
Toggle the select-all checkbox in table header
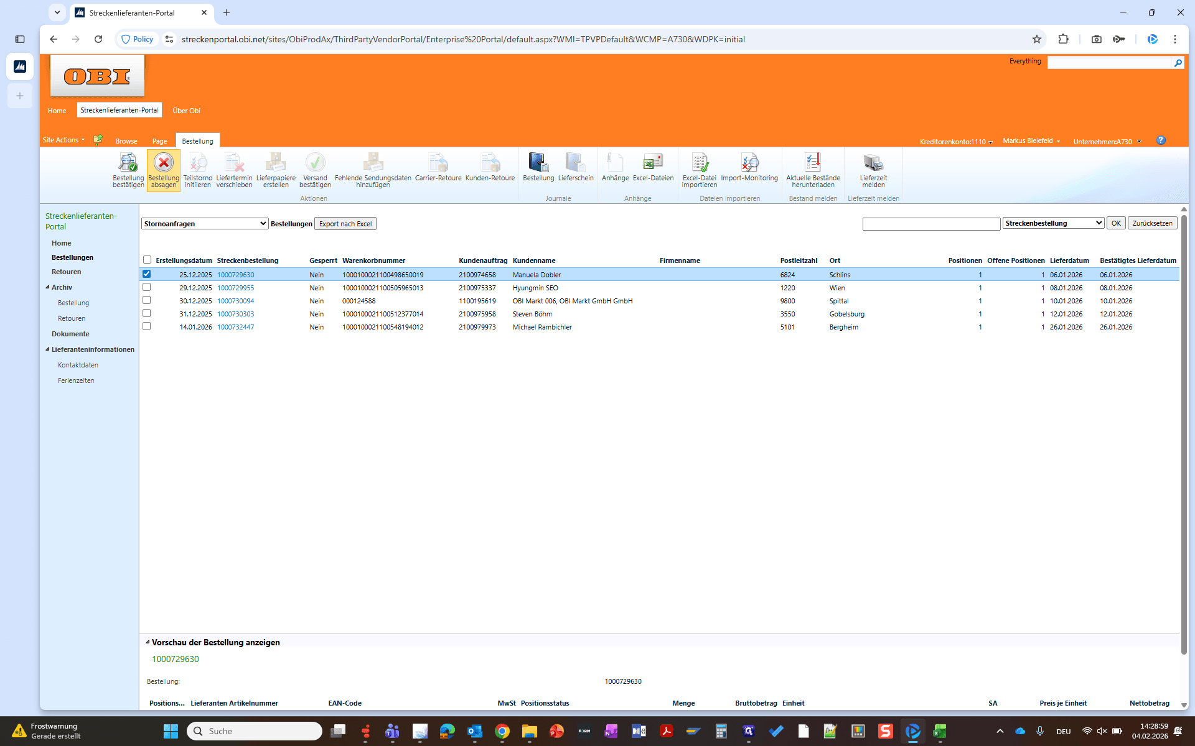click(147, 260)
